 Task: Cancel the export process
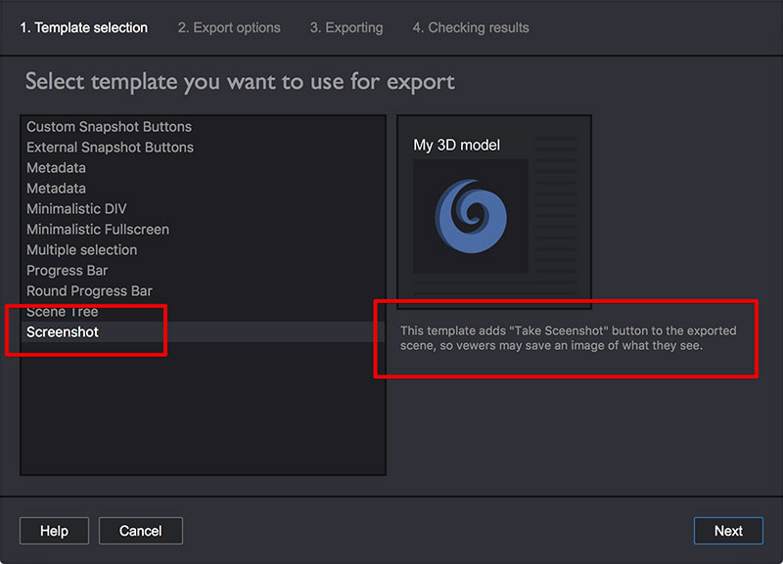tap(140, 531)
